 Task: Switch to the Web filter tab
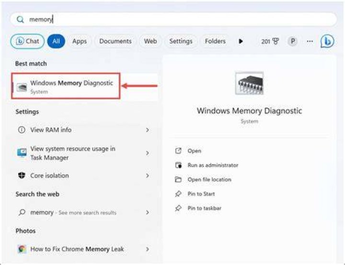click(x=150, y=41)
